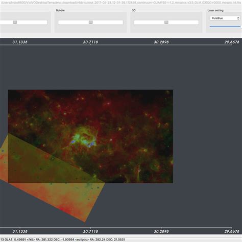
Task: Move the leftmost panel slider handle
Action: click(15, 22)
